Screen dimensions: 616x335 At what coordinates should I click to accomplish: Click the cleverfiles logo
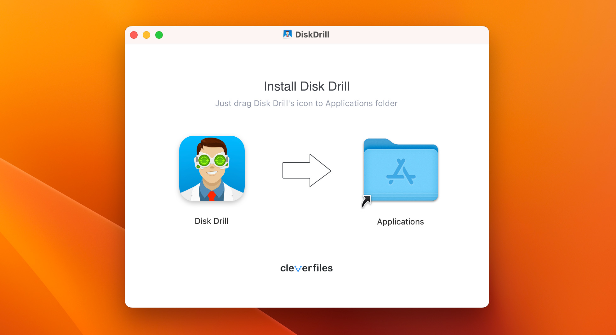click(306, 268)
